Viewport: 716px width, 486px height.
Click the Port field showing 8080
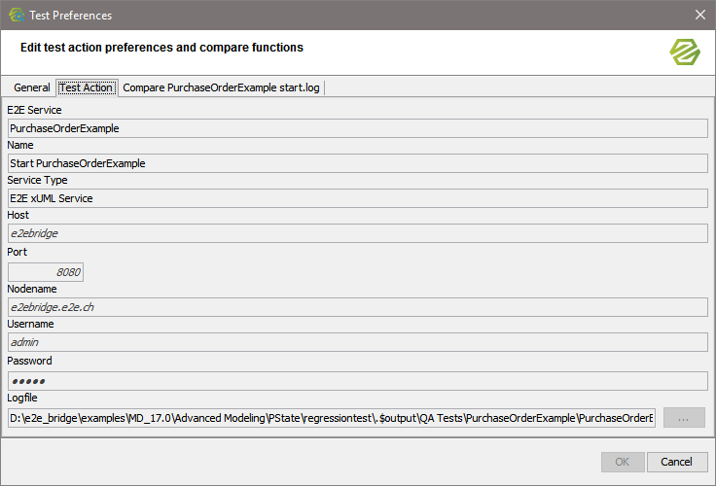(46, 272)
